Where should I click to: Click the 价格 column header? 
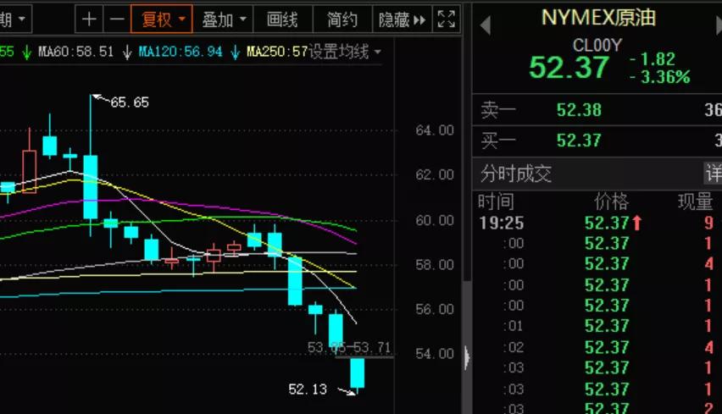pos(612,202)
